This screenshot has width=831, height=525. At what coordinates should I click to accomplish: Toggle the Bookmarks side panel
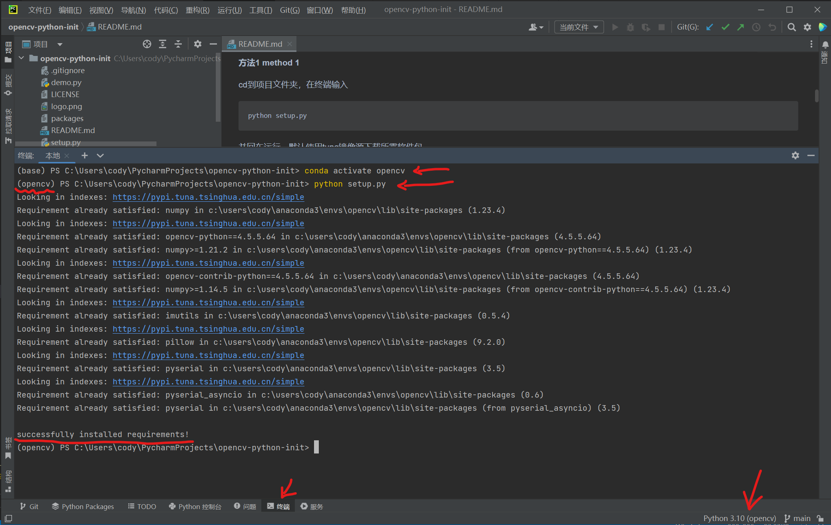pyautogui.click(x=8, y=448)
